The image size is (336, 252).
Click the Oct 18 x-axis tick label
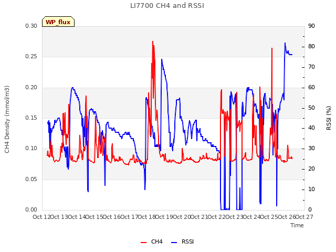point(146,217)
